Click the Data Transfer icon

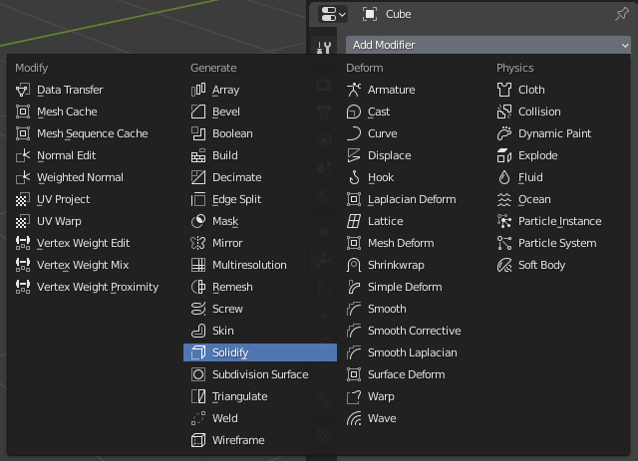click(23, 90)
